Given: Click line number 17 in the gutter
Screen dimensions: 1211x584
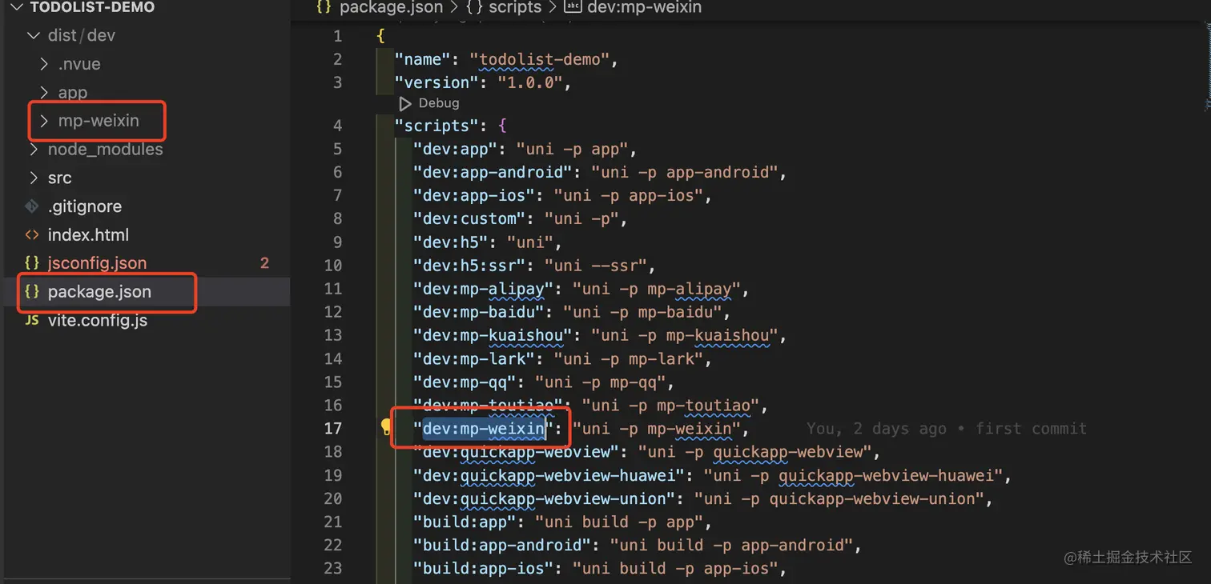Looking at the screenshot, I should tap(333, 429).
